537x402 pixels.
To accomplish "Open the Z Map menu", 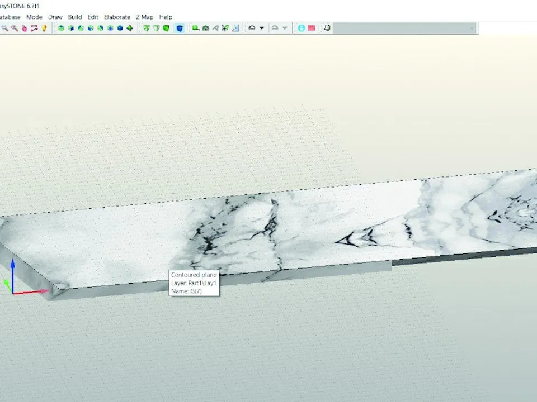I will pos(144,17).
